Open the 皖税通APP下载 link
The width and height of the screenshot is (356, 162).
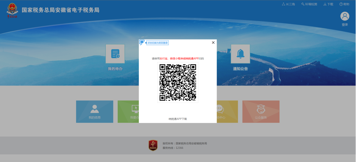[178, 119]
